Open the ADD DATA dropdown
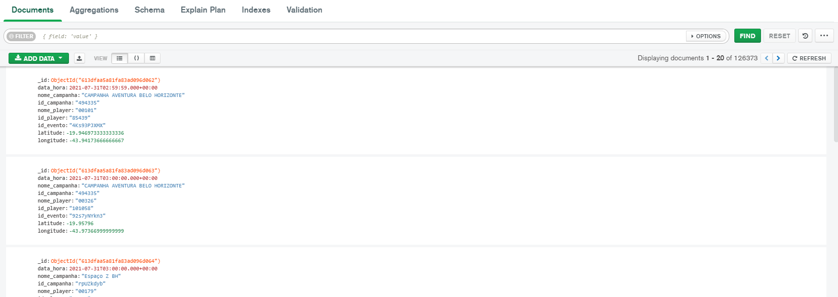Screen dimensions: 838x297 tap(39, 58)
